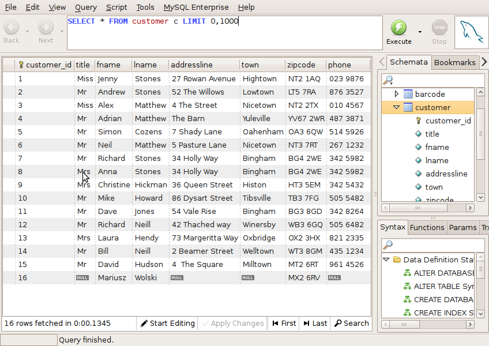Expand the barcode table node
Image resolution: width=489 pixels, height=346 pixels.
point(396,94)
